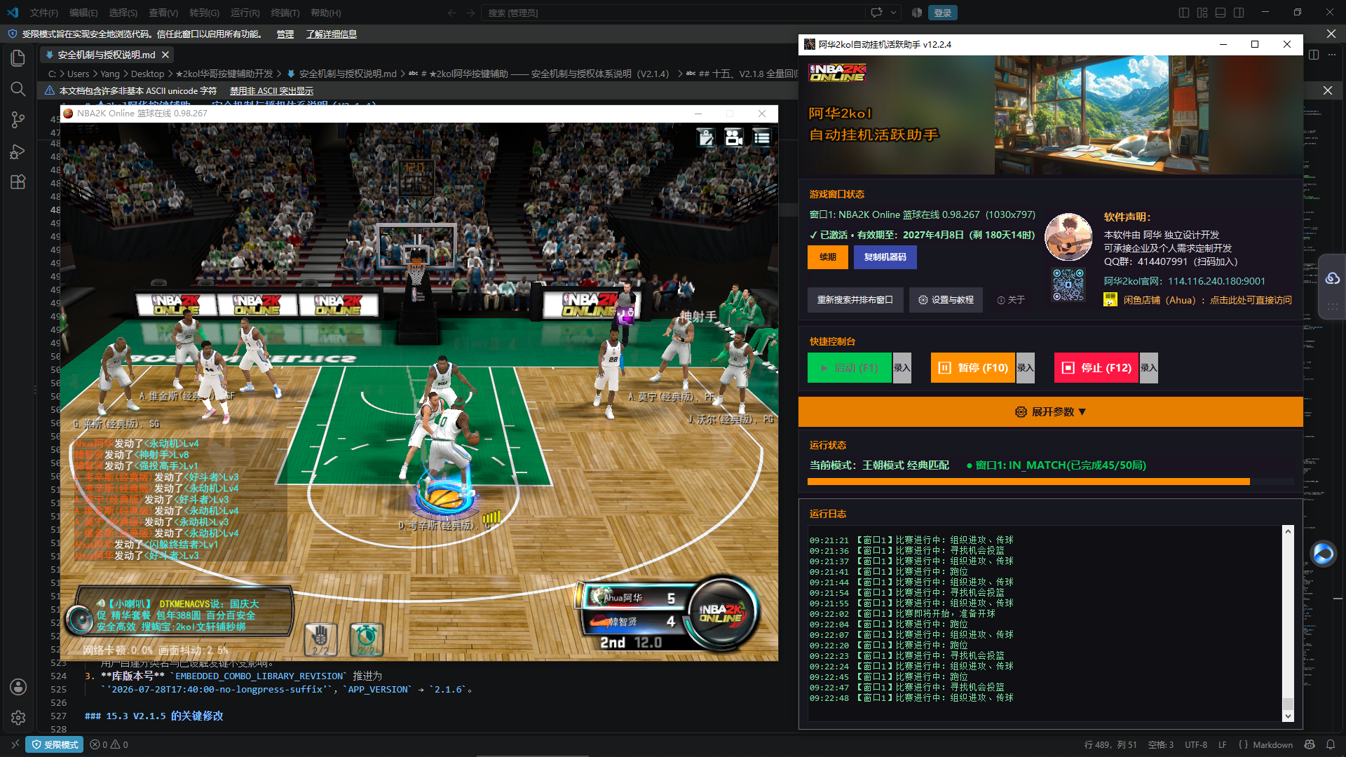The width and height of the screenshot is (1346, 757).
Task: Toggle the primary sidebar layout icon
Action: [x=1184, y=13]
